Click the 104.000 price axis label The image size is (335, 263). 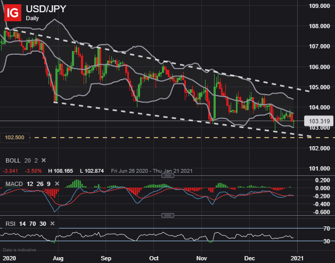click(320, 107)
